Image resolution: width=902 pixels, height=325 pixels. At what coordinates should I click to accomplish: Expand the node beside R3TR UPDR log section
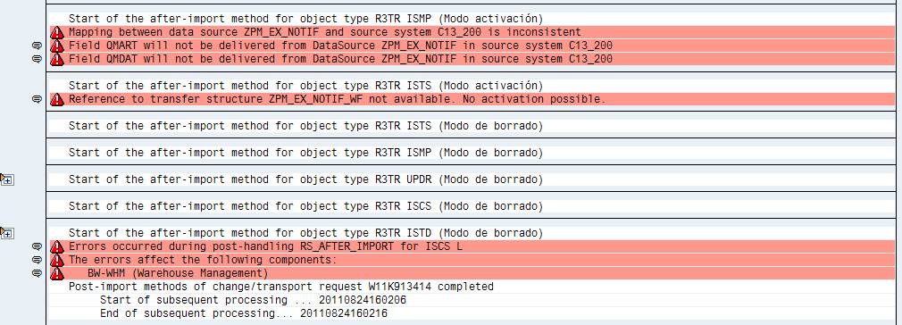pos(6,179)
